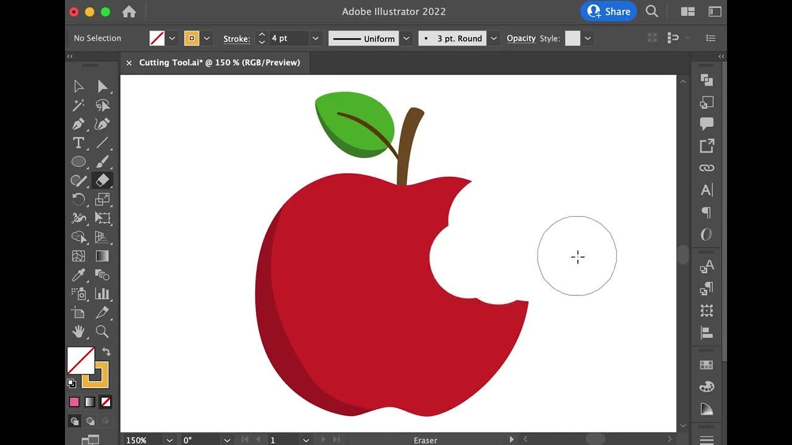The width and height of the screenshot is (792, 445).
Task: Open the Search icon in title bar
Action: coord(652,11)
